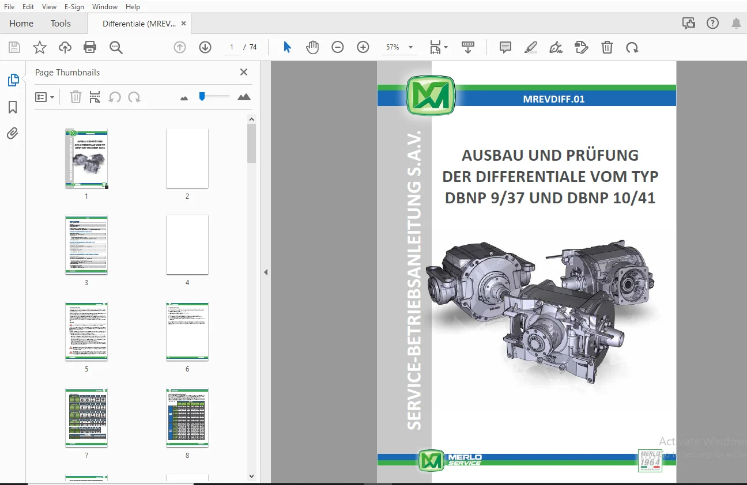
Task: Open the Bookmarks sidebar panel
Action: [13, 107]
